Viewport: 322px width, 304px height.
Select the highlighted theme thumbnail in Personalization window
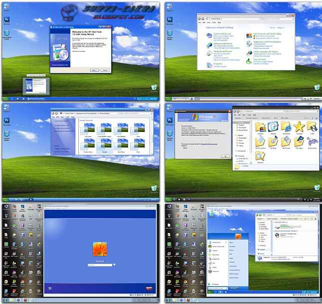tap(105, 145)
